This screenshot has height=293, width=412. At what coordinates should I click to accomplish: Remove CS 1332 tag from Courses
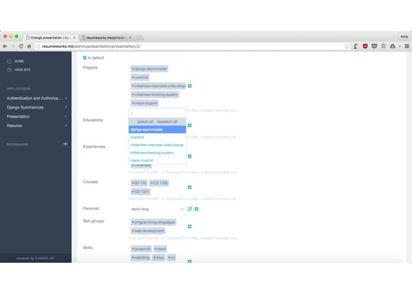pyautogui.click(x=151, y=183)
